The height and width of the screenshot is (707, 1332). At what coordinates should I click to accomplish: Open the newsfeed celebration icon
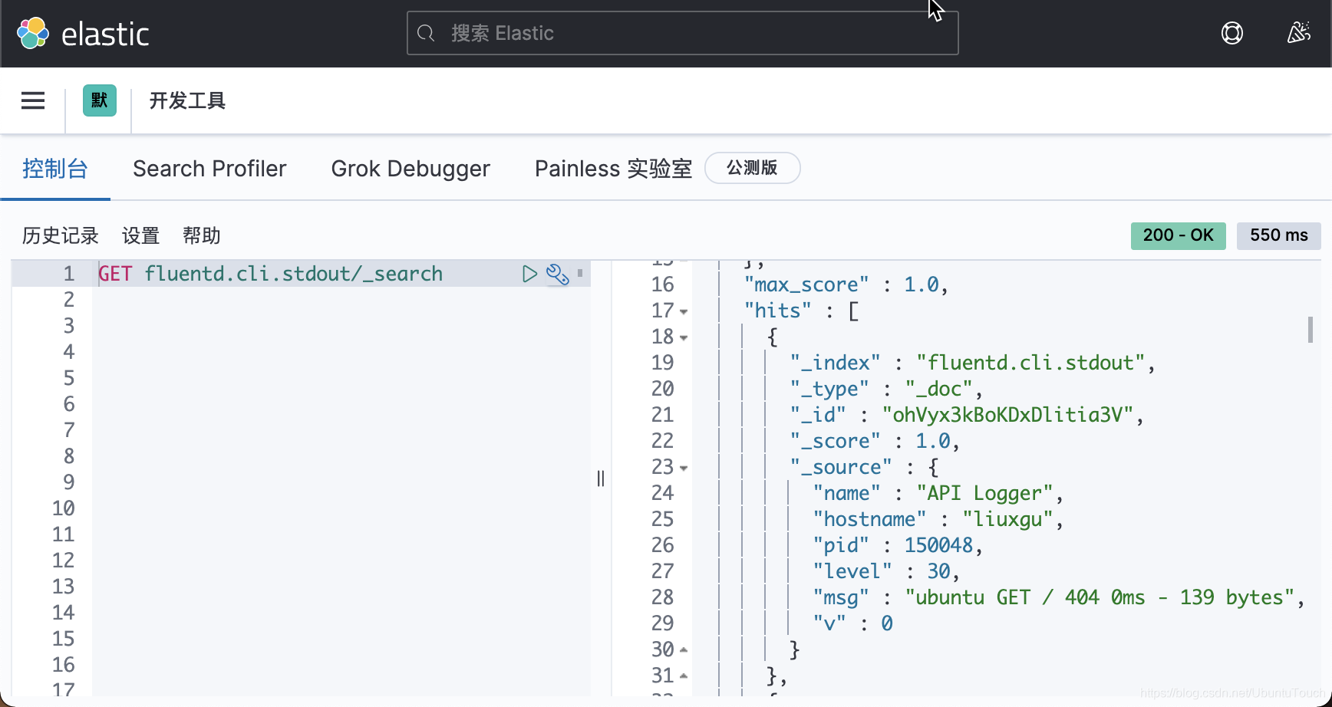(x=1298, y=33)
